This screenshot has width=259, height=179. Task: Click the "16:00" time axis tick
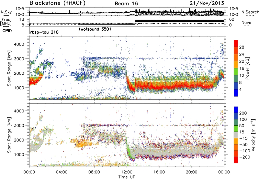pyautogui.click(x=159, y=172)
